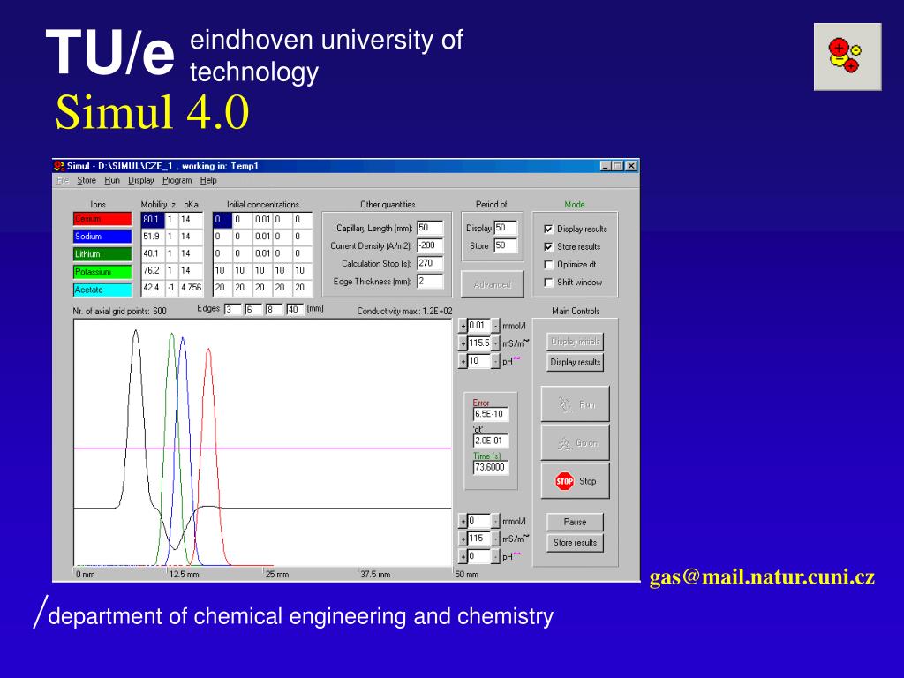
Task: Enable the Shift window checkbox
Action: (x=548, y=282)
